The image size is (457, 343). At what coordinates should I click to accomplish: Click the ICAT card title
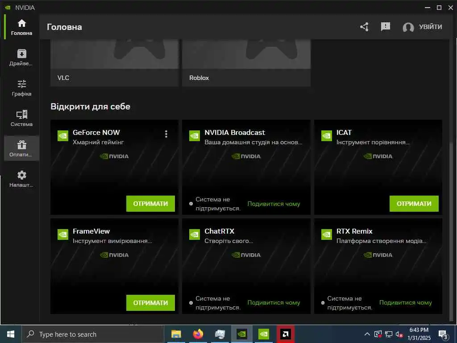344,132
